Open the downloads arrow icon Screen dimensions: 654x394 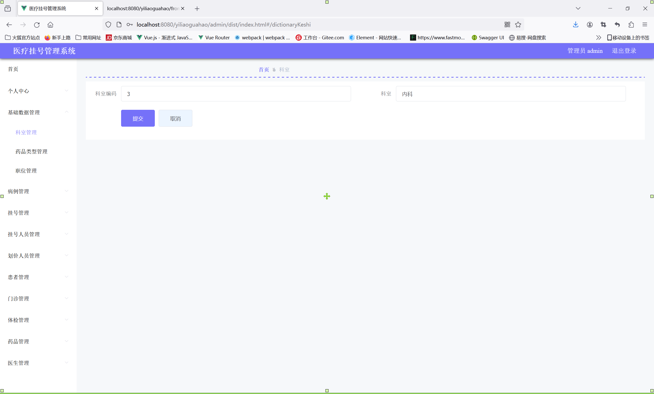tap(575, 25)
